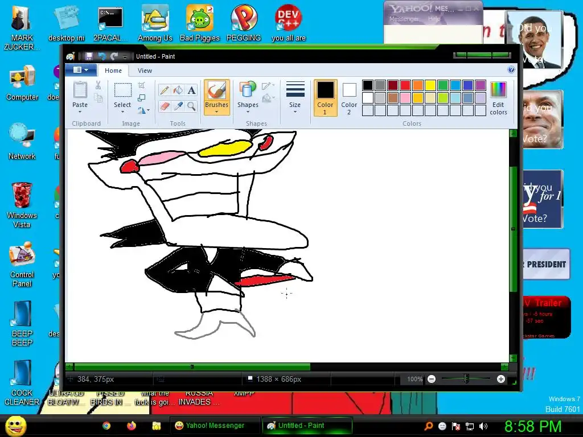
Task: Click the Select rectangle icon
Action: point(122,90)
